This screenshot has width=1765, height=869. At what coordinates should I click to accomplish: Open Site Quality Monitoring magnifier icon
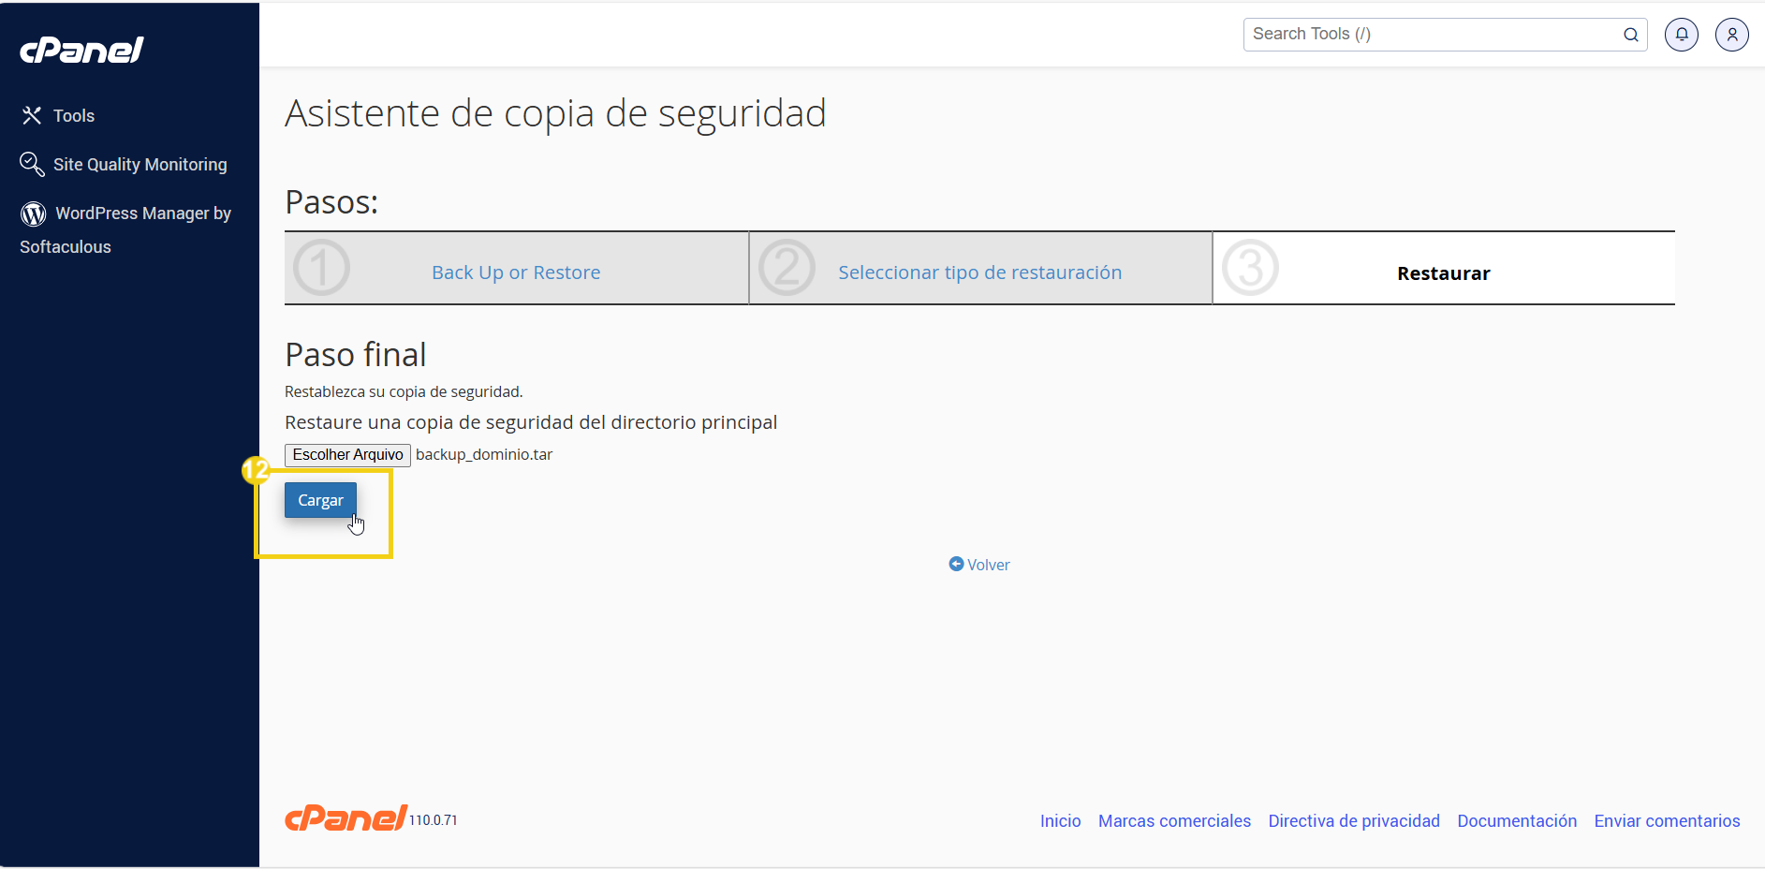click(x=32, y=164)
